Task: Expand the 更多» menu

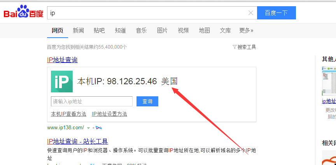Action: pyautogui.click(x=246, y=31)
